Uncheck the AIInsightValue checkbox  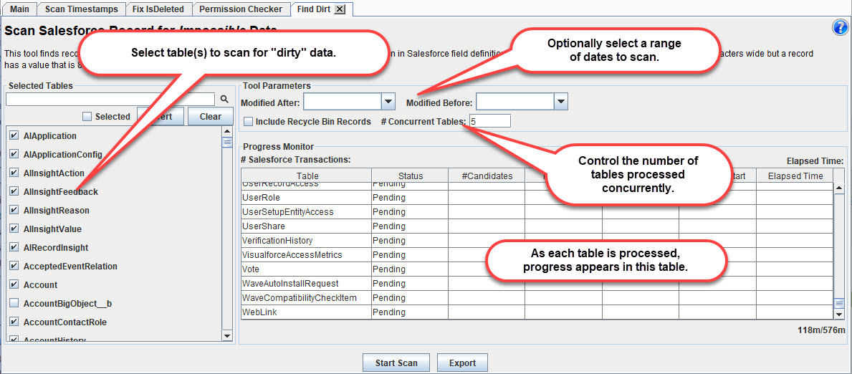pos(14,229)
